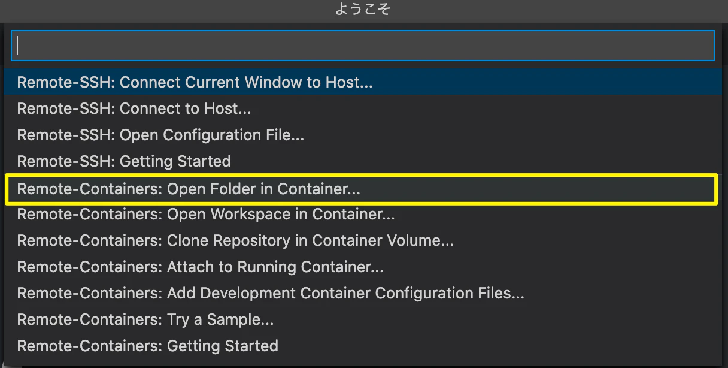The height and width of the screenshot is (368, 728).
Task: Click the yellow-outlined command entry
Action: (x=360, y=189)
